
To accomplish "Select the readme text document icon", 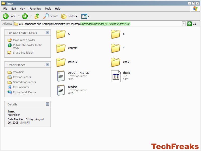I will point(61,90).
